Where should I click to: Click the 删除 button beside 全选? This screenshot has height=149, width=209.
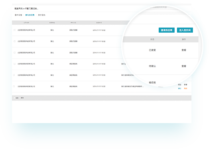(x=22, y=98)
